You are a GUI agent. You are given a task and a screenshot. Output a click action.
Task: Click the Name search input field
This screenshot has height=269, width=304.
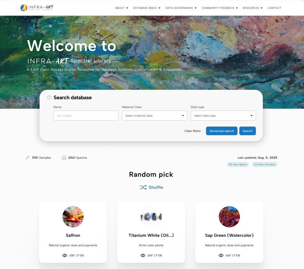86,116
